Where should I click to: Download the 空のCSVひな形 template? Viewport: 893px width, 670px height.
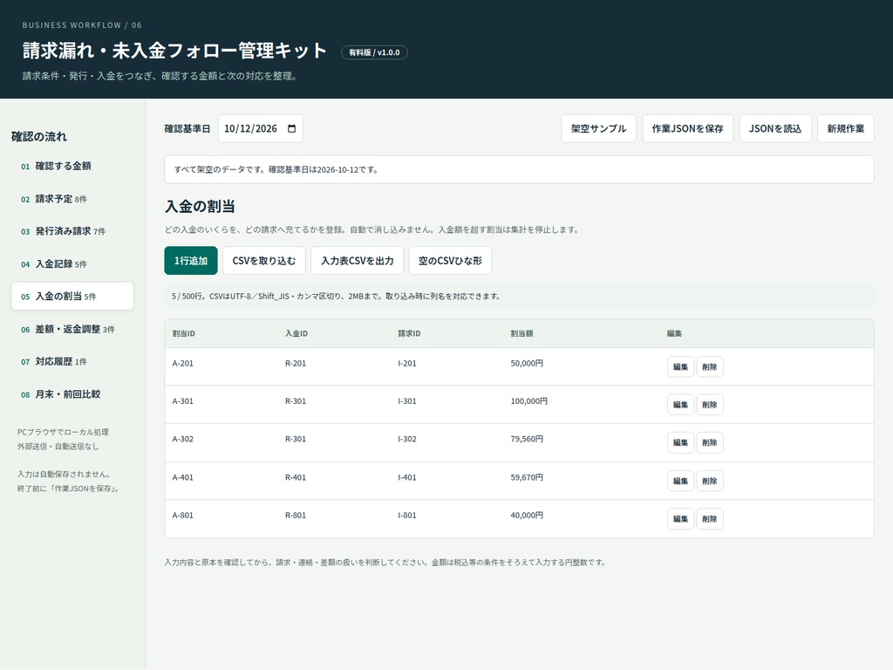(451, 260)
